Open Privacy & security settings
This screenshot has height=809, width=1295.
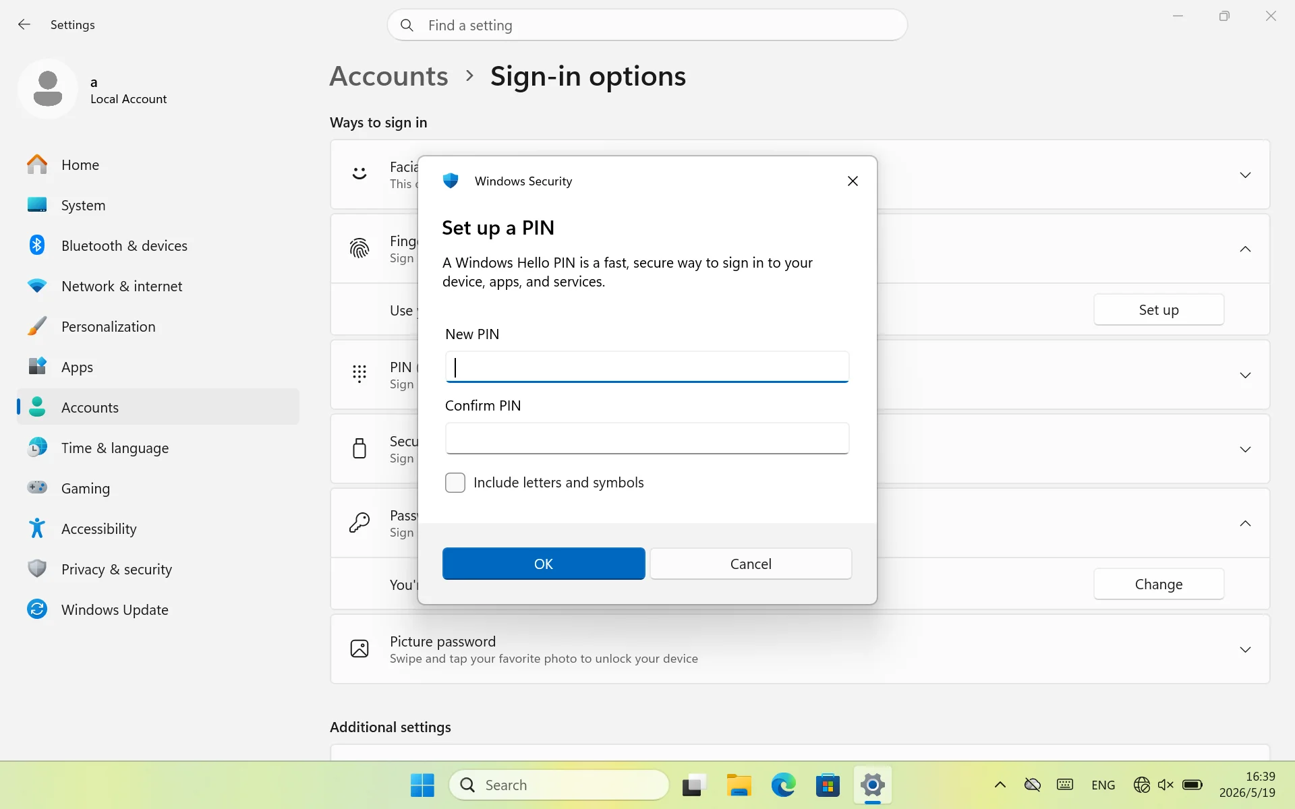click(158, 569)
